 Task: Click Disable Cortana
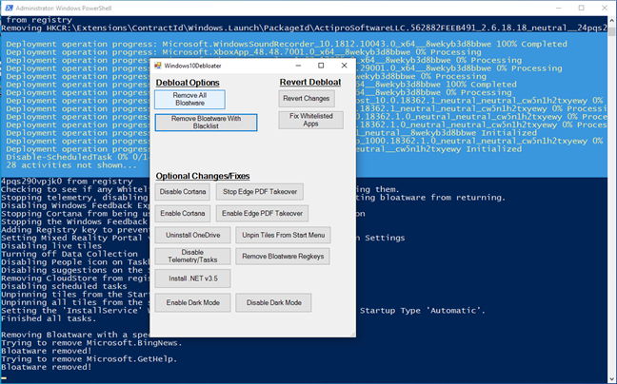[x=182, y=192]
